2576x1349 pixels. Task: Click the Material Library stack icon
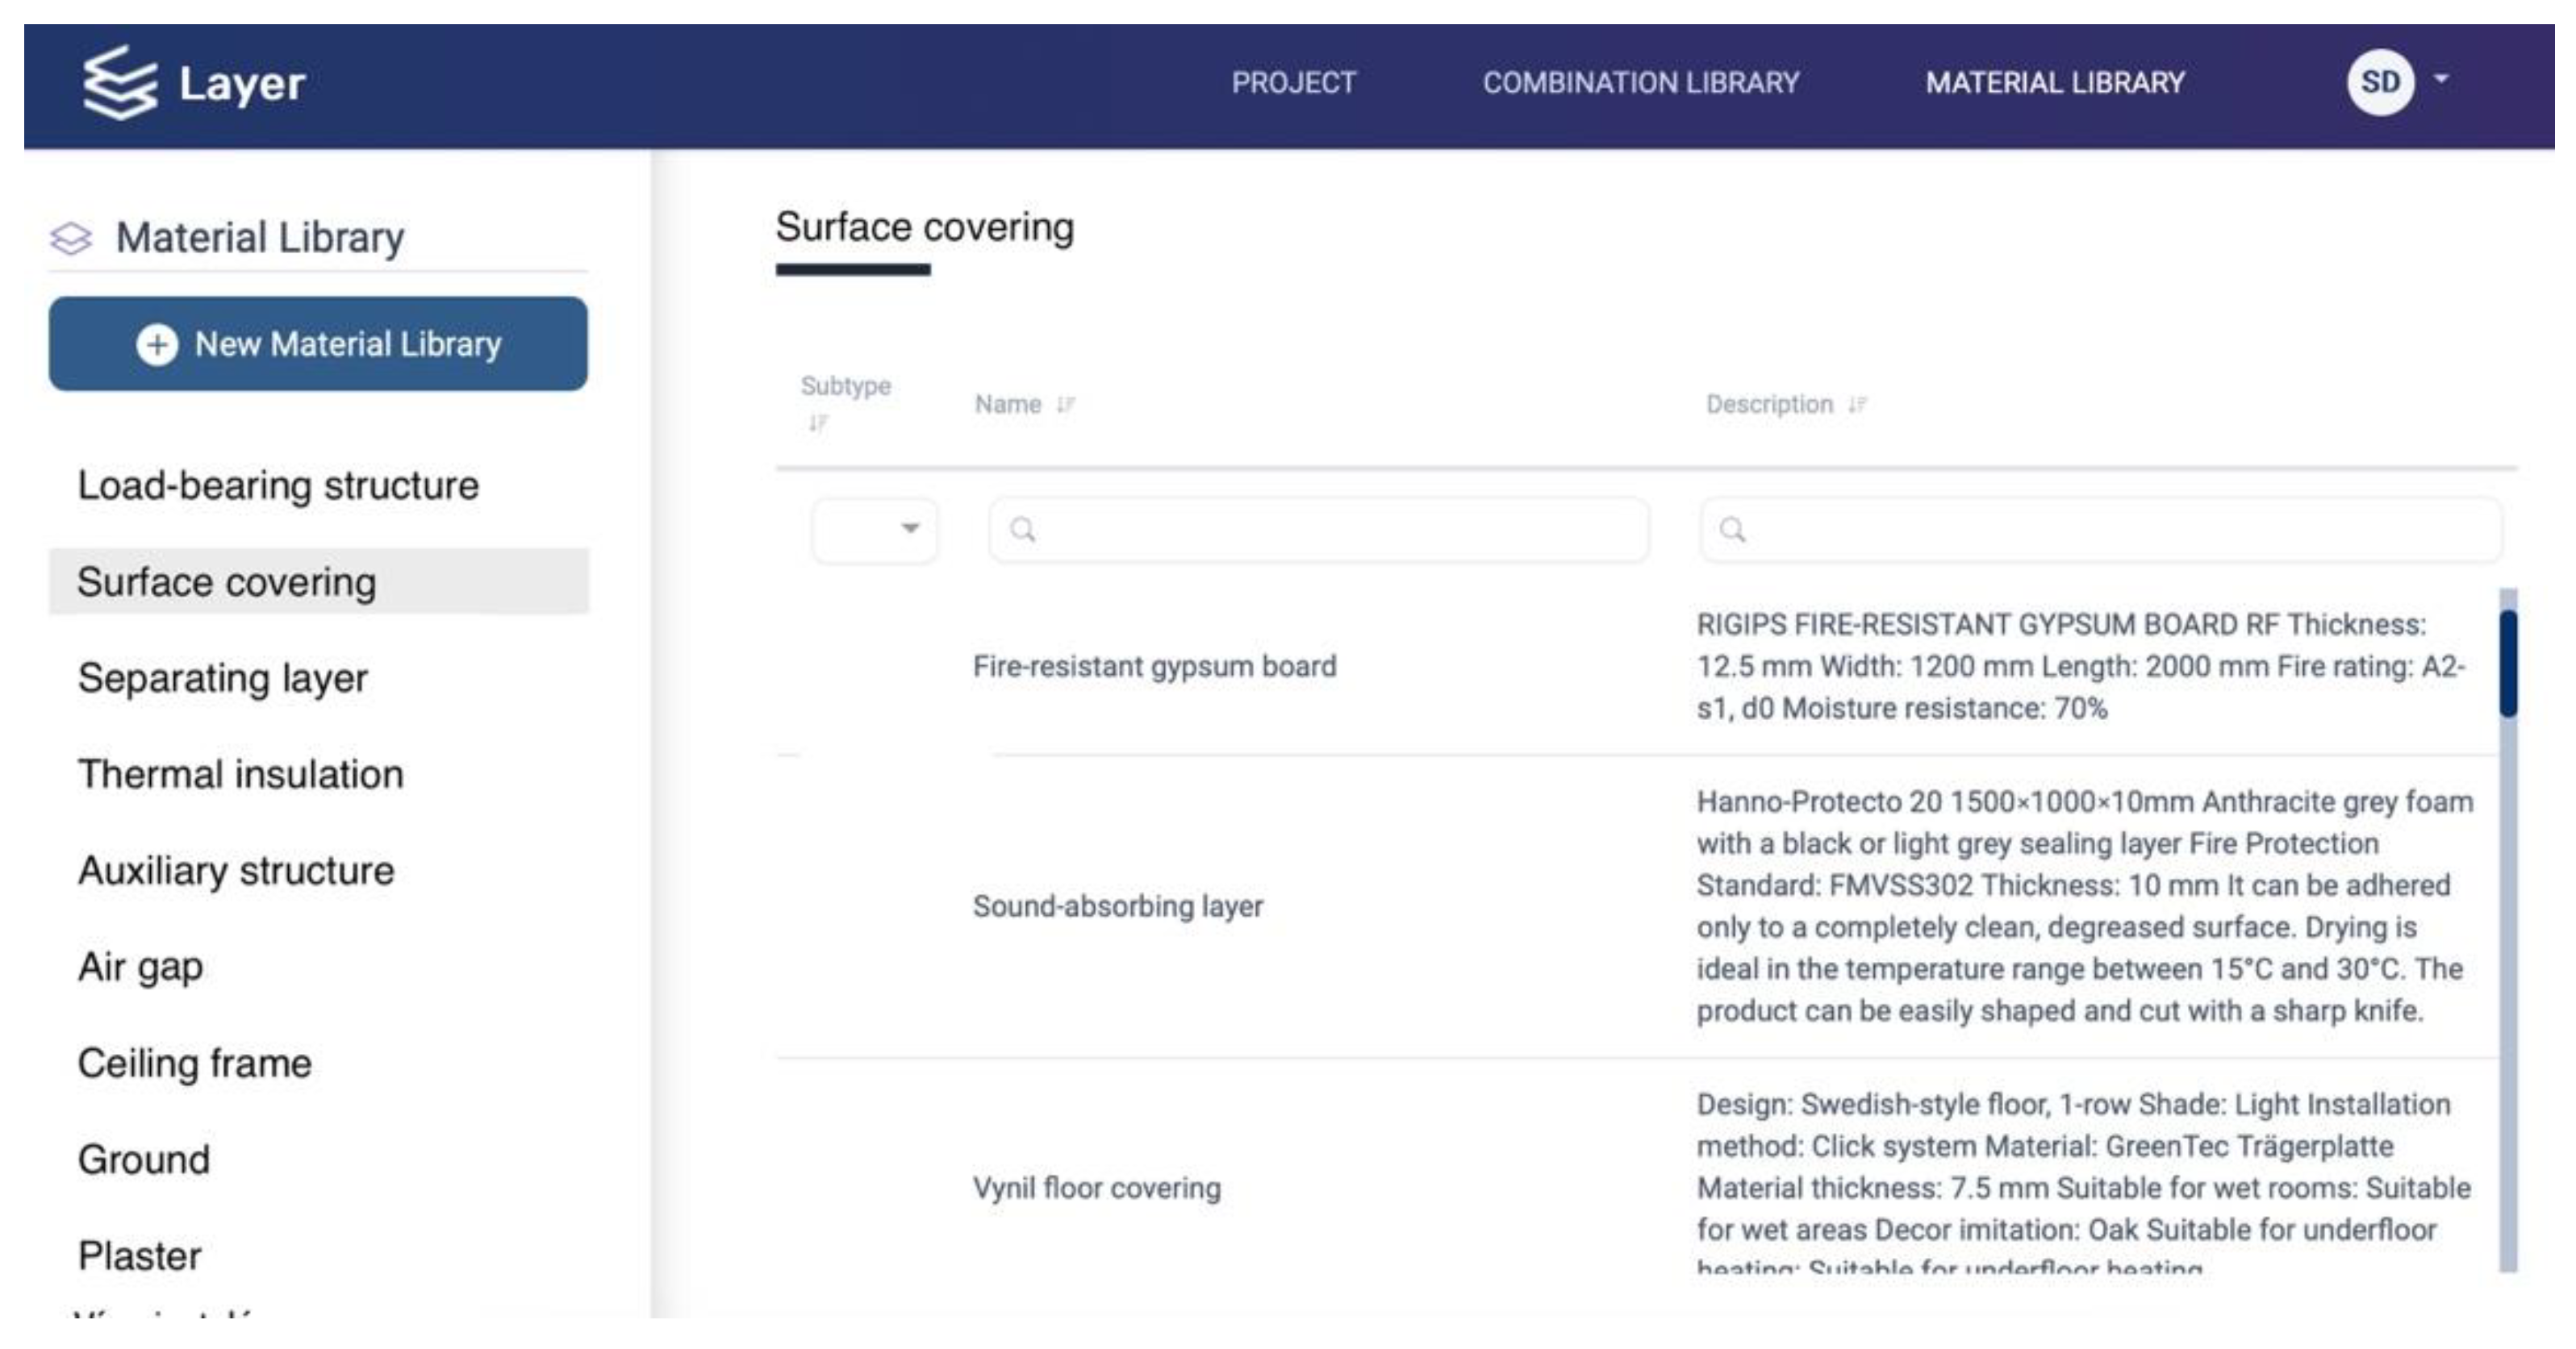pos(71,239)
